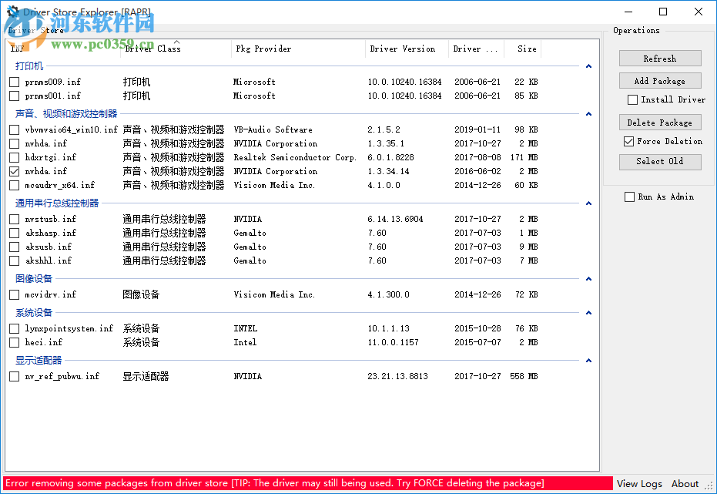Select date 2019-01-11 cell
The height and width of the screenshot is (494, 717).
click(x=477, y=129)
